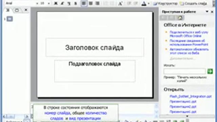217x122 pixels.
Task: Align text left
Action: pos(84,3)
